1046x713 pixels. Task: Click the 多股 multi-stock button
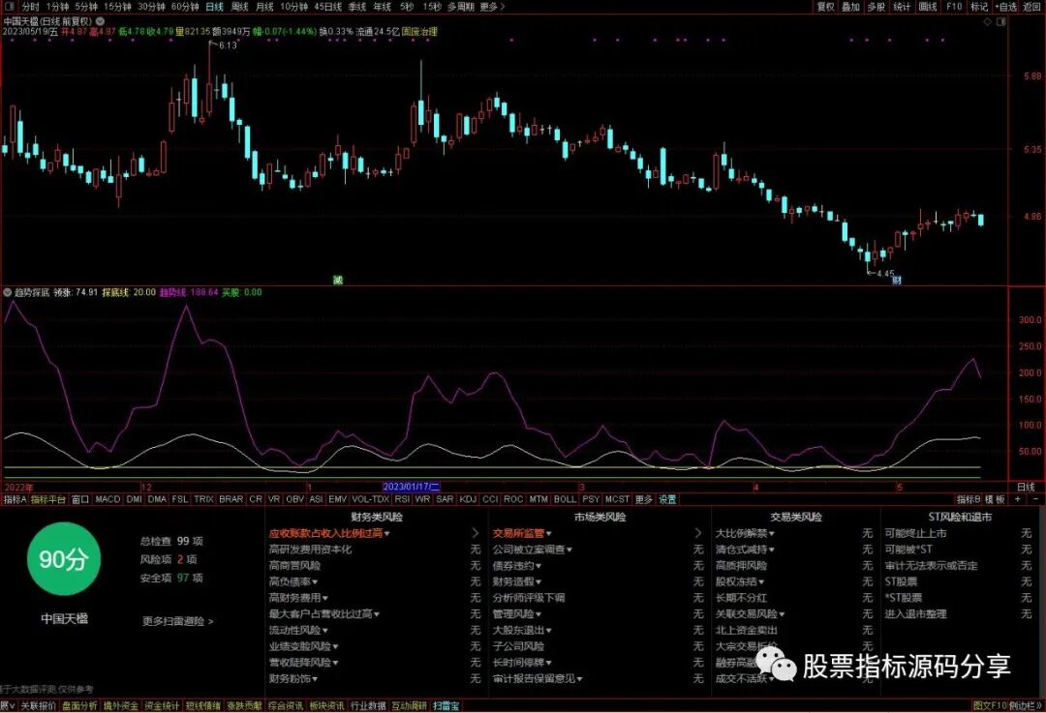(x=876, y=7)
